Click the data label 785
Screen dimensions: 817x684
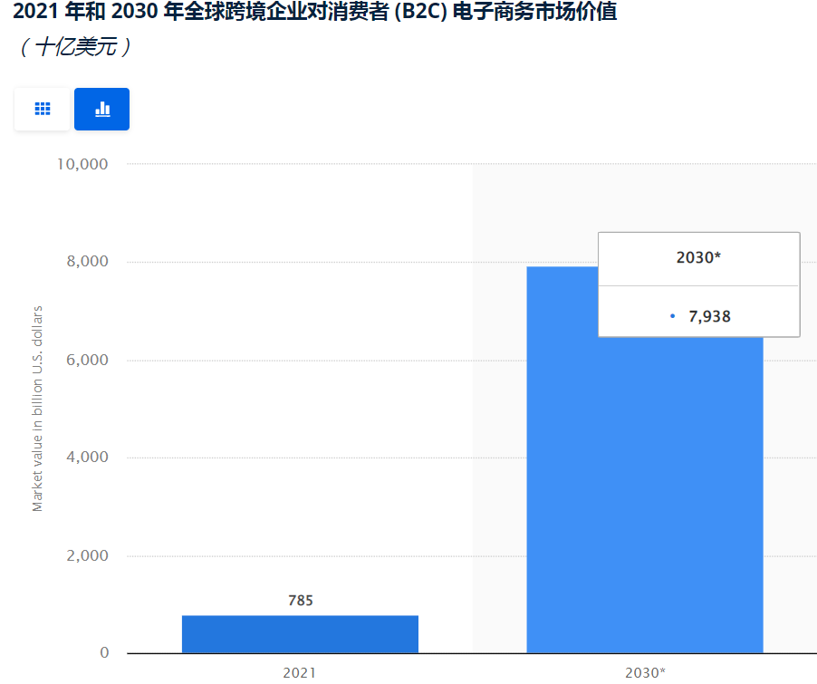pyautogui.click(x=300, y=600)
